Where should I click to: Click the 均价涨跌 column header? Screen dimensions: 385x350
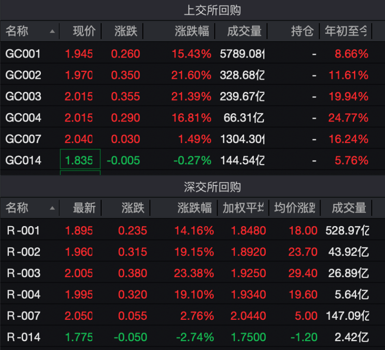[x=295, y=208]
